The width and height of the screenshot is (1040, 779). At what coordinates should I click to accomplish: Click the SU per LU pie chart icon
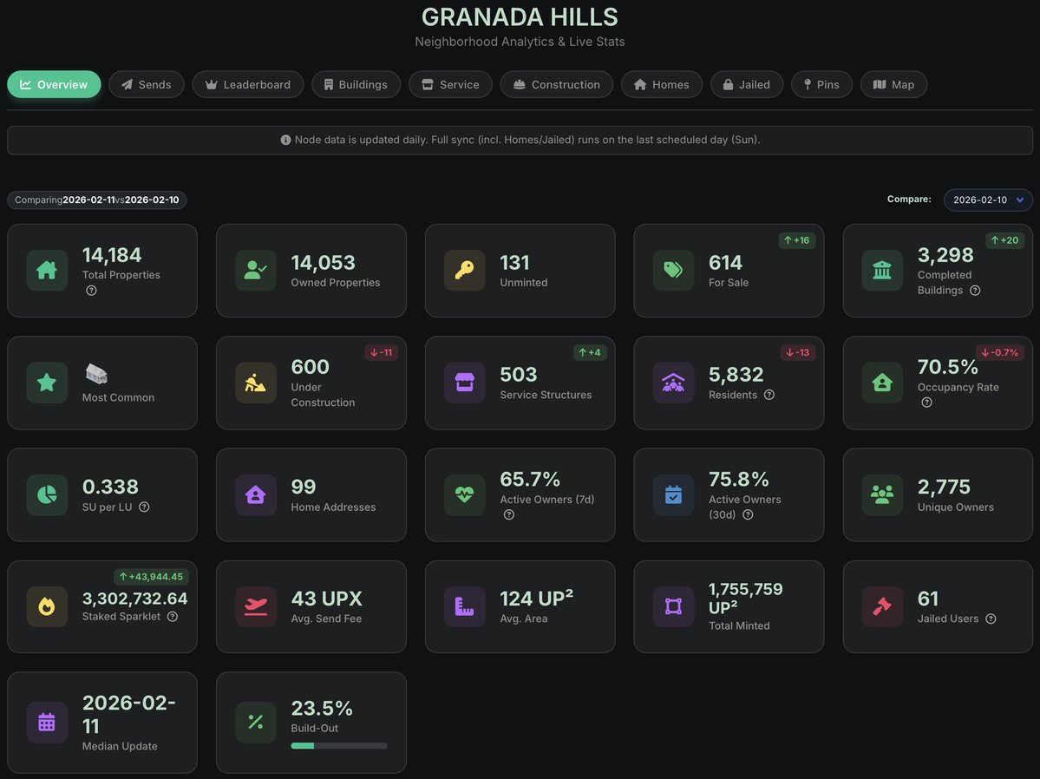[x=47, y=494]
